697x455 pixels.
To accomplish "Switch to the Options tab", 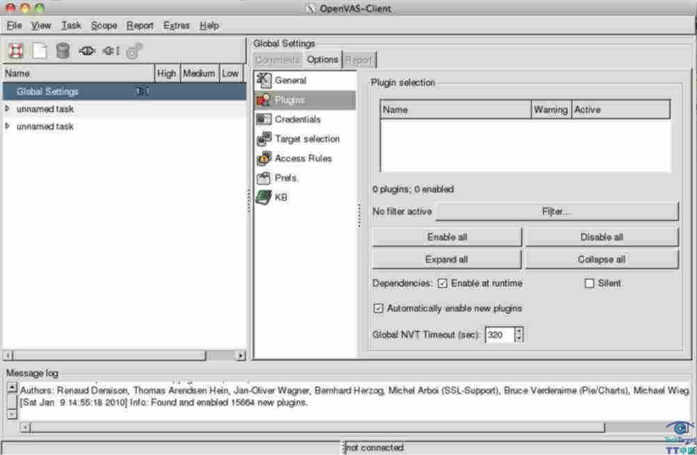I will pos(322,60).
